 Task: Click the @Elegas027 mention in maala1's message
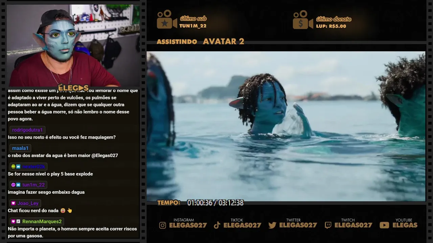pyautogui.click(x=105, y=156)
